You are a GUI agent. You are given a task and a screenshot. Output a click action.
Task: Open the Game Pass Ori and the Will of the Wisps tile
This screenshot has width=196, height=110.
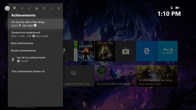click(x=115, y=76)
